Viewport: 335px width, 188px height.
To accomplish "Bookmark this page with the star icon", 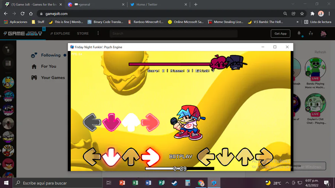I will pos(302,14).
